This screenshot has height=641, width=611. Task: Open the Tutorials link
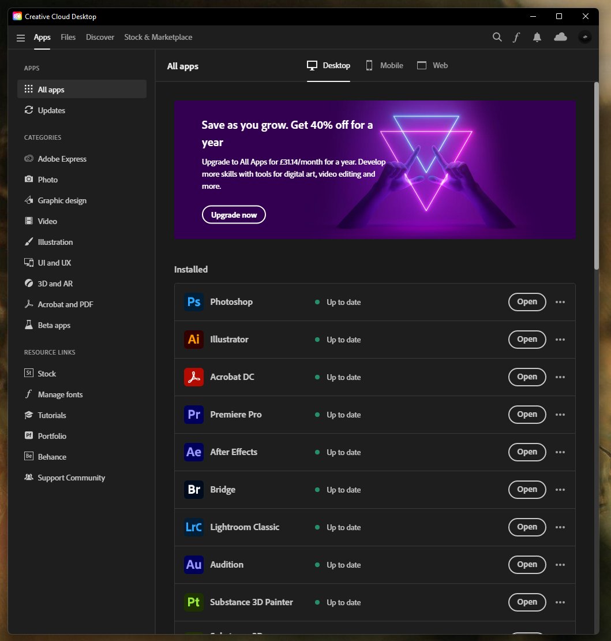coord(82,415)
